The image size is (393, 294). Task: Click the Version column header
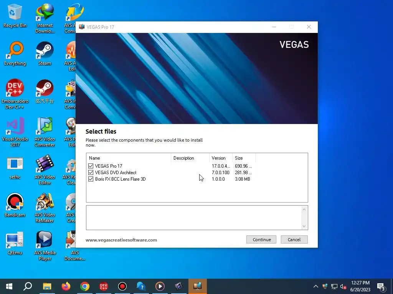pyautogui.click(x=221, y=158)
